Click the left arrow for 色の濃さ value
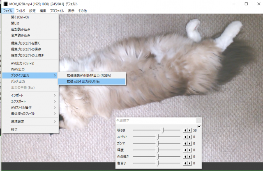This screenshot has width=263, height=171. [185, 157]
